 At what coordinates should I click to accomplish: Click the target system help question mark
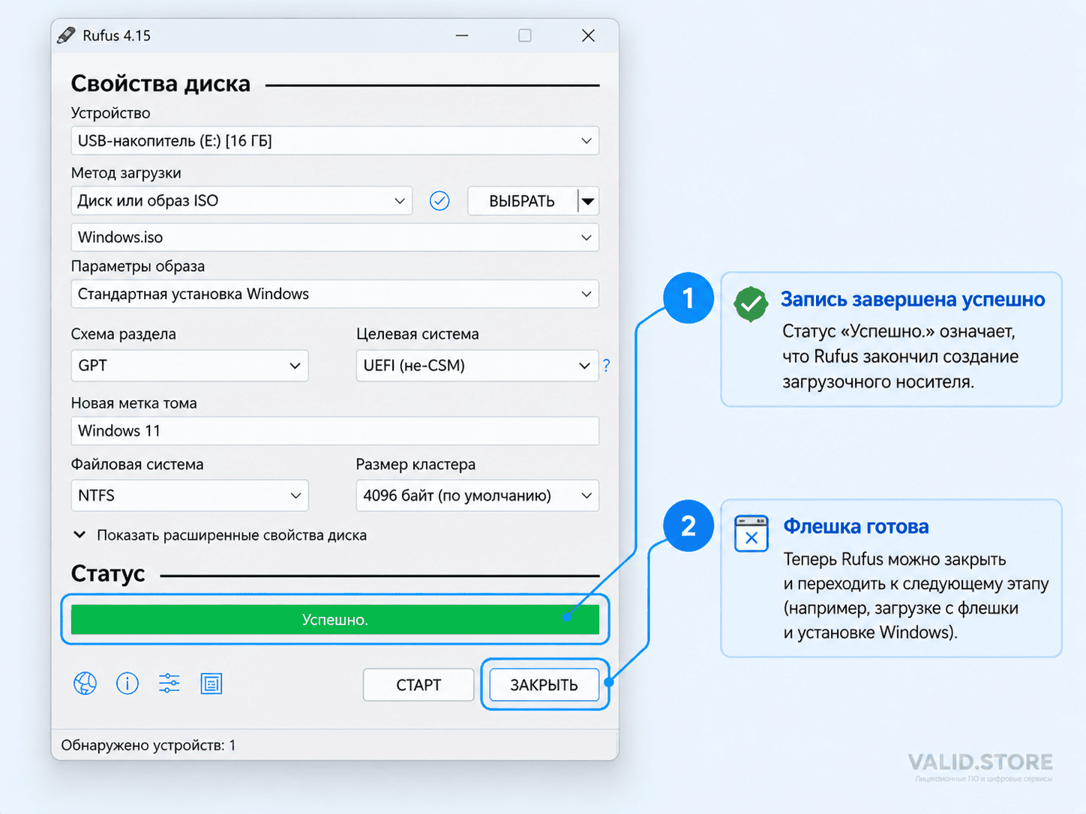pos(606,366)
